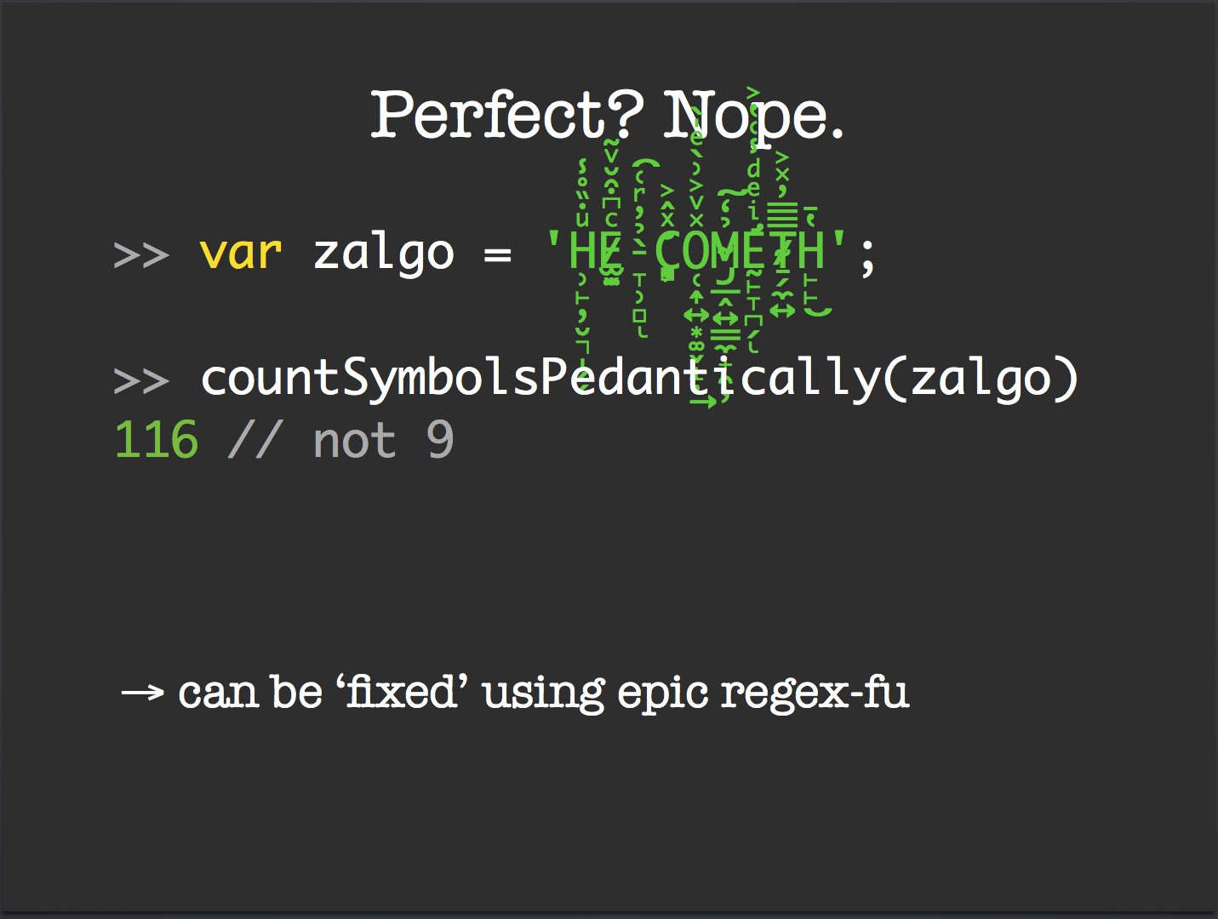Click the second '>>' console prompt
This screenshot has width=1218, height=919.
point(141,380)
